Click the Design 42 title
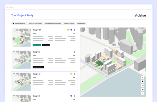This screenshot has width=157, height=102. pyautogui.click(x=36, y=74)
